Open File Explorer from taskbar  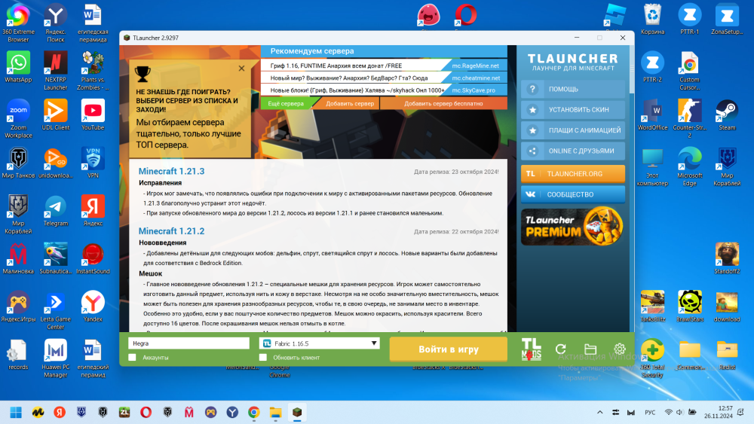pos(275,412)
